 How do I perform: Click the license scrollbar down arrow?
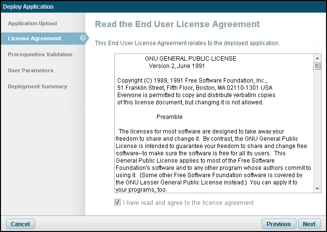tap(317, 189)
